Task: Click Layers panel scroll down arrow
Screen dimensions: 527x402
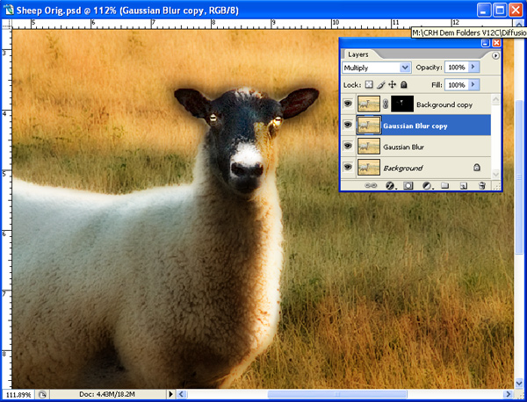Action: click(495, 174)
